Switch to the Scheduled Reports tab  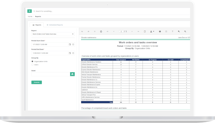[55, 25]
